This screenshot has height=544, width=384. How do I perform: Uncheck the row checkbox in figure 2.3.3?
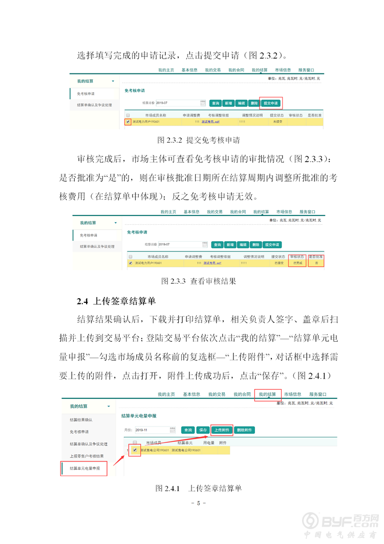click(131, 263)
